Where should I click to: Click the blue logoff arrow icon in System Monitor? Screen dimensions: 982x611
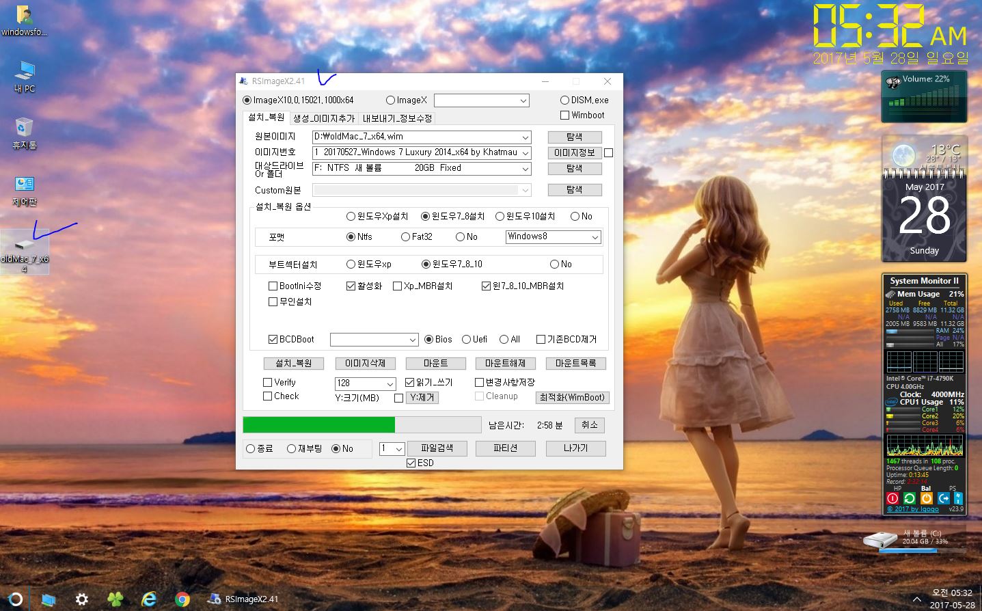(x=944, y=498)
